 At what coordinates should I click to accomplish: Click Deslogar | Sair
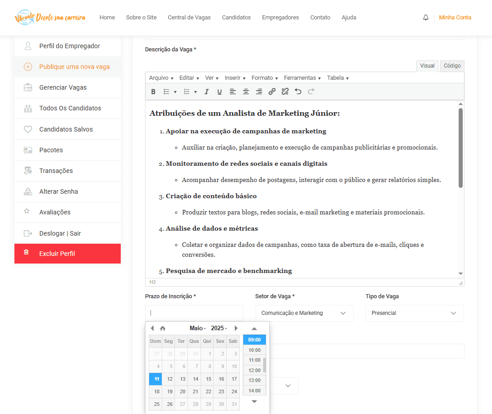point(68,233)
